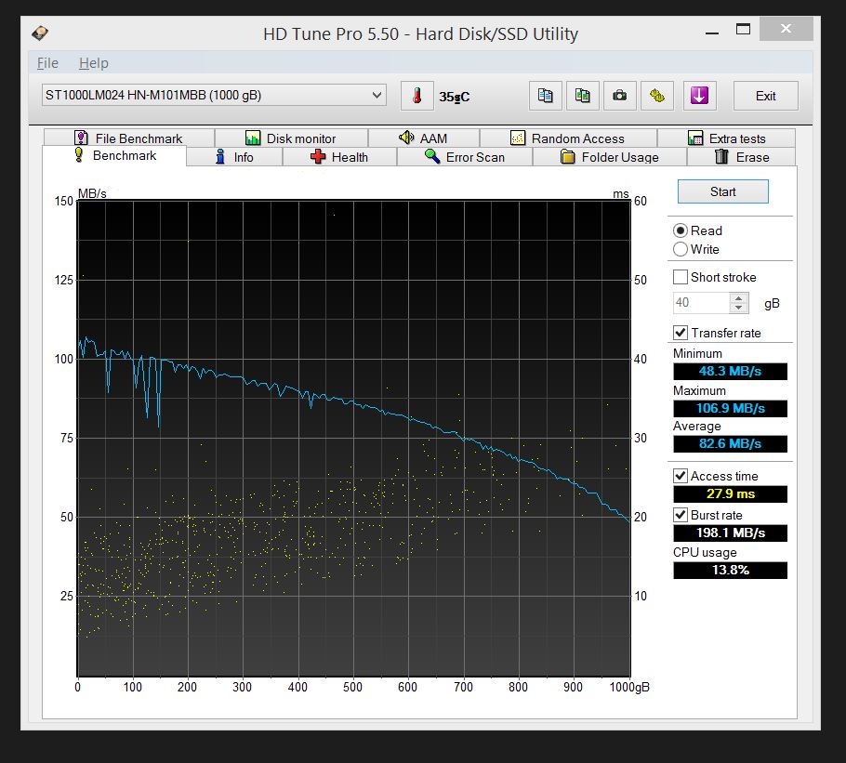846x763 pixels.
Task: Uncheck the Transfer rate checkbox
Action: click(x=681, y=333)
